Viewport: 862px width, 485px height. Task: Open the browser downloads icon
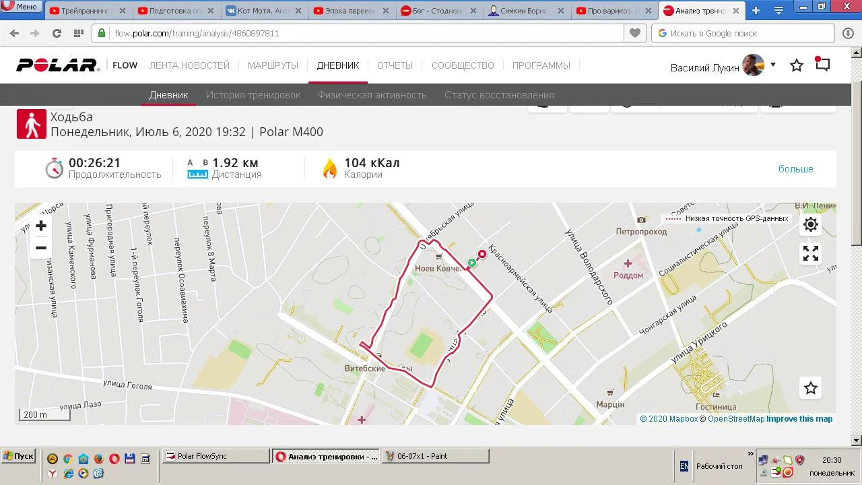click(848, 33)
